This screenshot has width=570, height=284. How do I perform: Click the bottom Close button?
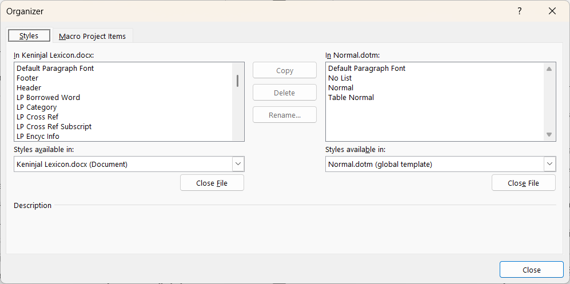pos(531,270)
